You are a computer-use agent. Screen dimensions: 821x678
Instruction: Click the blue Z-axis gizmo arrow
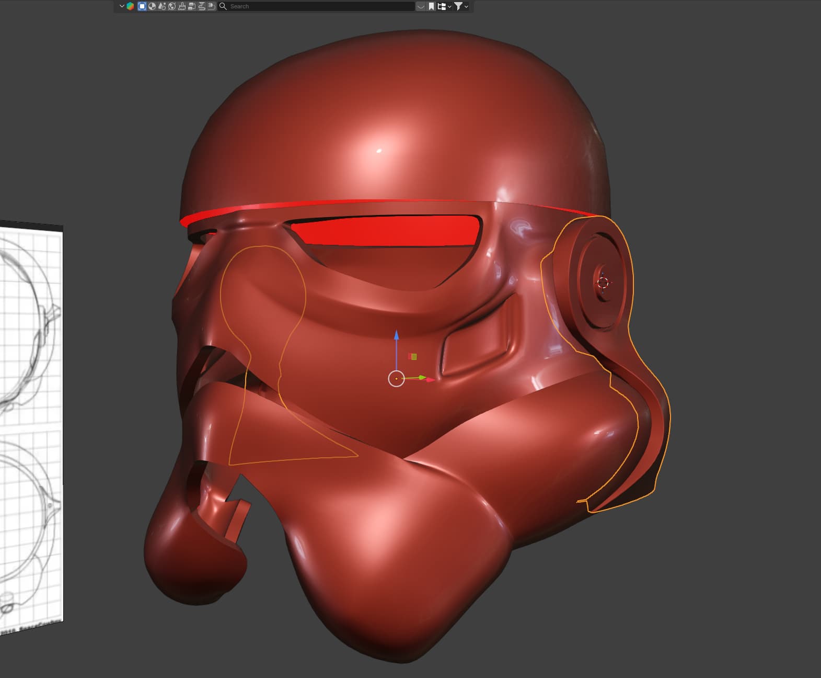[396, 335]
